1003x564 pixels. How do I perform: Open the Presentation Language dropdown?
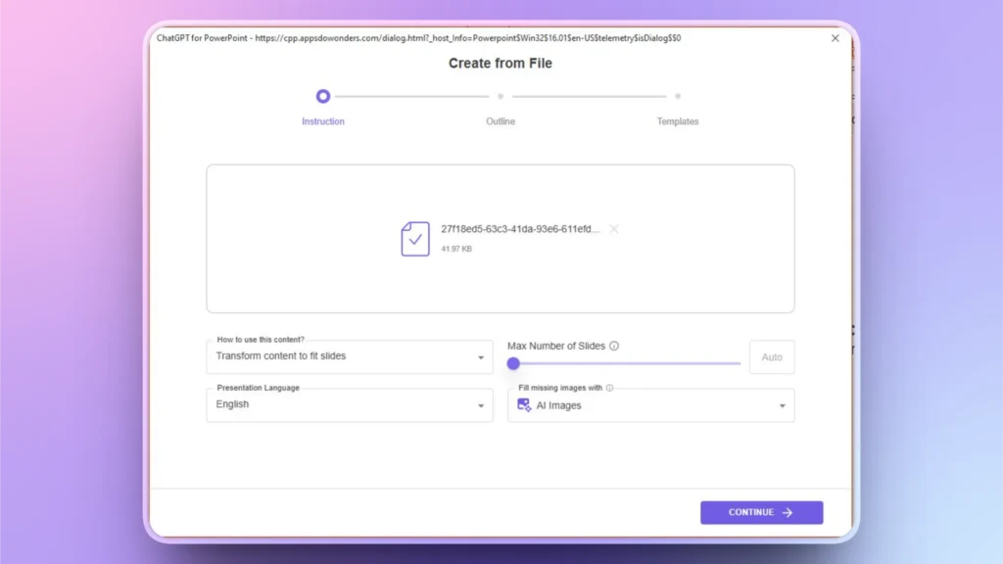[349, 404]
